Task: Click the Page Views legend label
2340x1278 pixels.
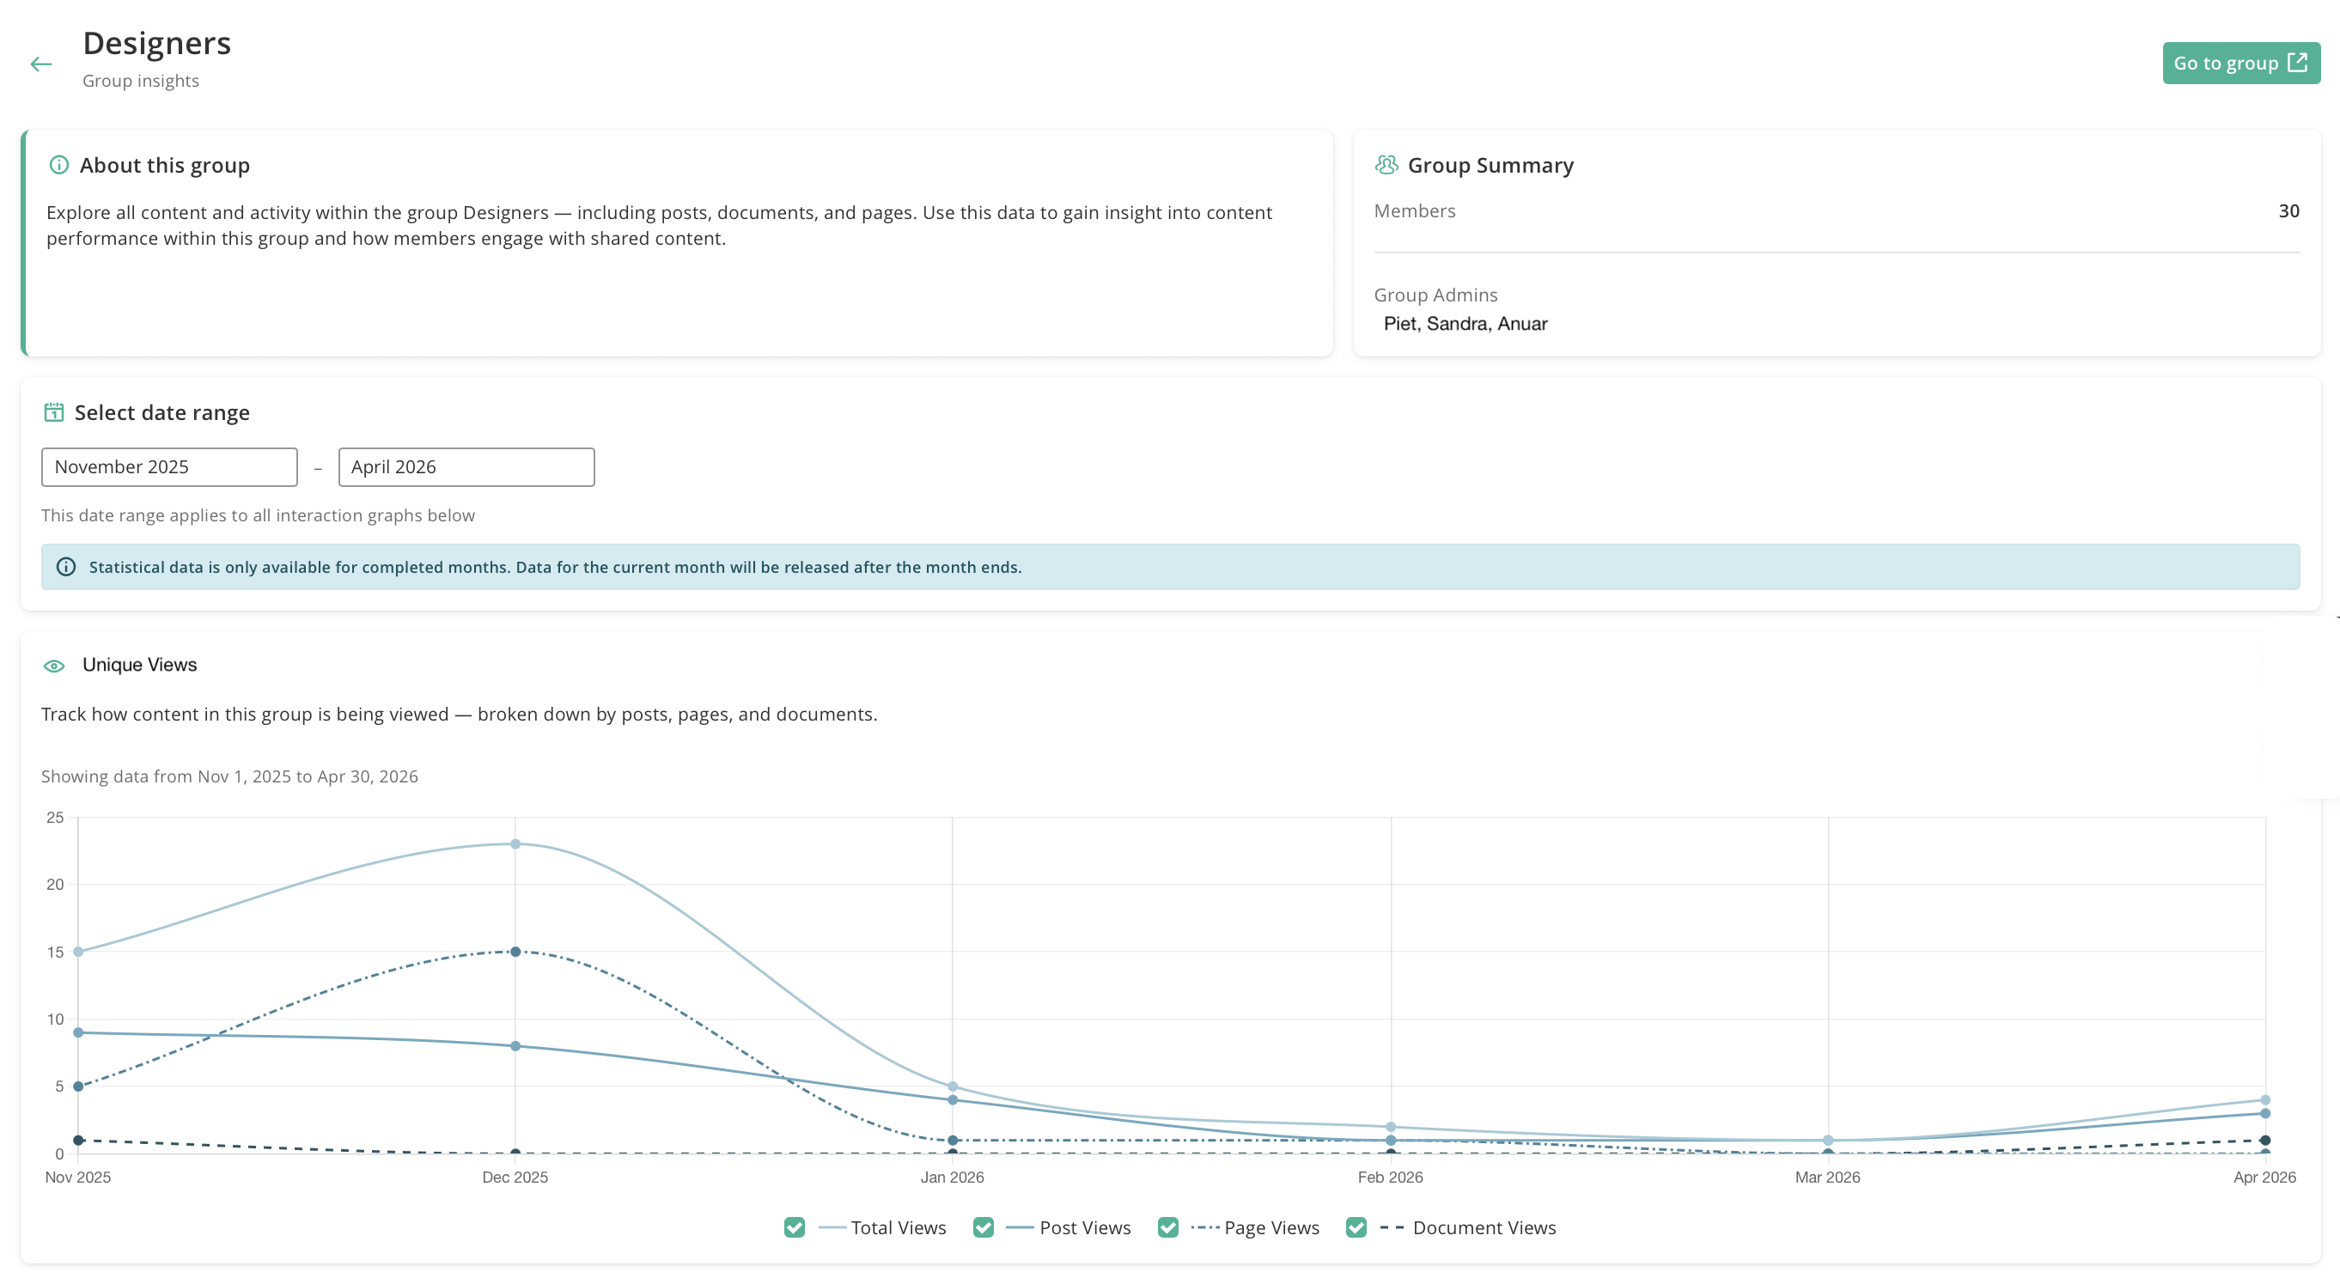Action: 1271,1228
